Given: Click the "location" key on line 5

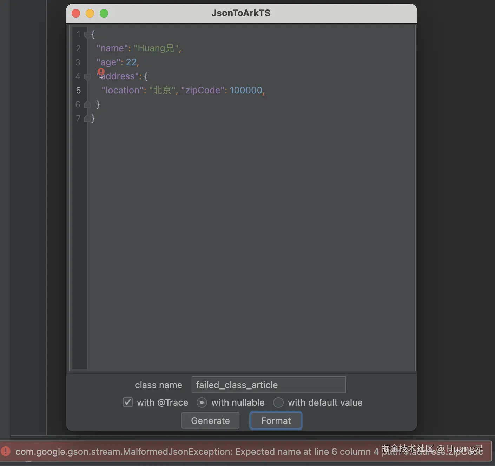Looking at the screenshot, I should point(123,90).
